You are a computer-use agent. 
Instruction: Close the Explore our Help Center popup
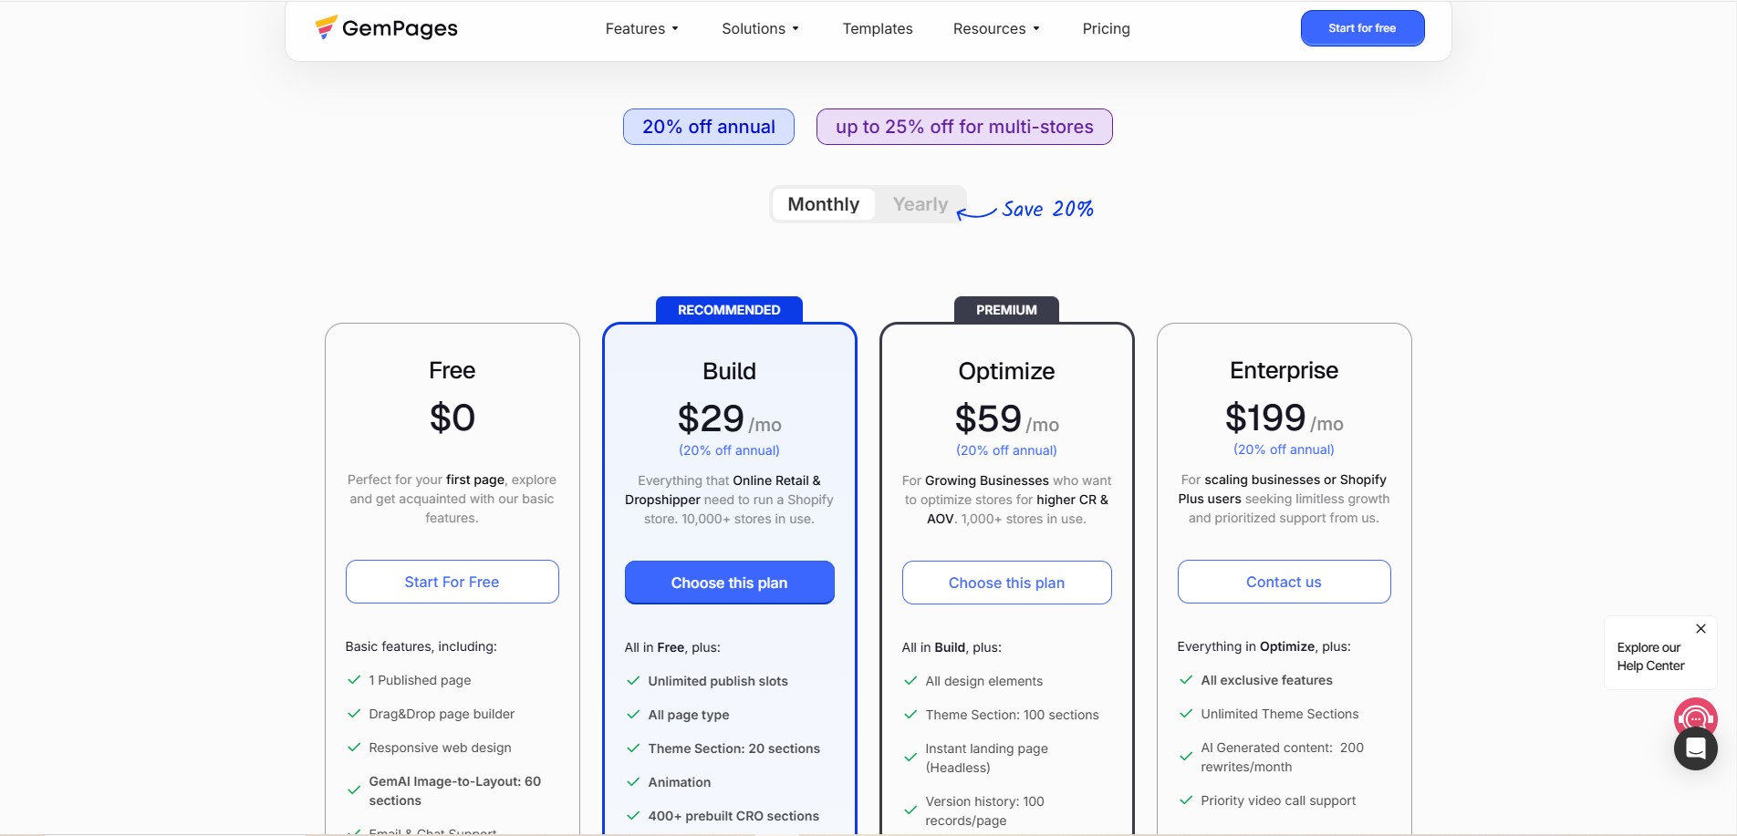(x=1701, y=629)
